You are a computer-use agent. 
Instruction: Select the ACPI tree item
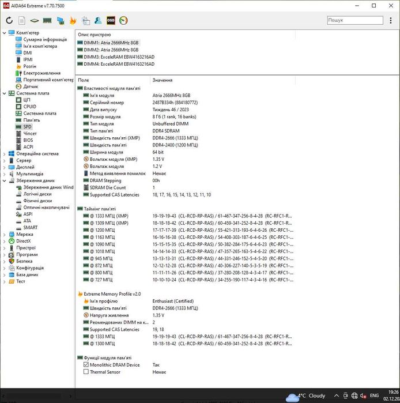pyautogui.click(x=28, y=147)
